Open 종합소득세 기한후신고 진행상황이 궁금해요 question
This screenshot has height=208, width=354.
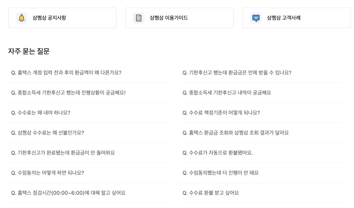pos(68,93)
